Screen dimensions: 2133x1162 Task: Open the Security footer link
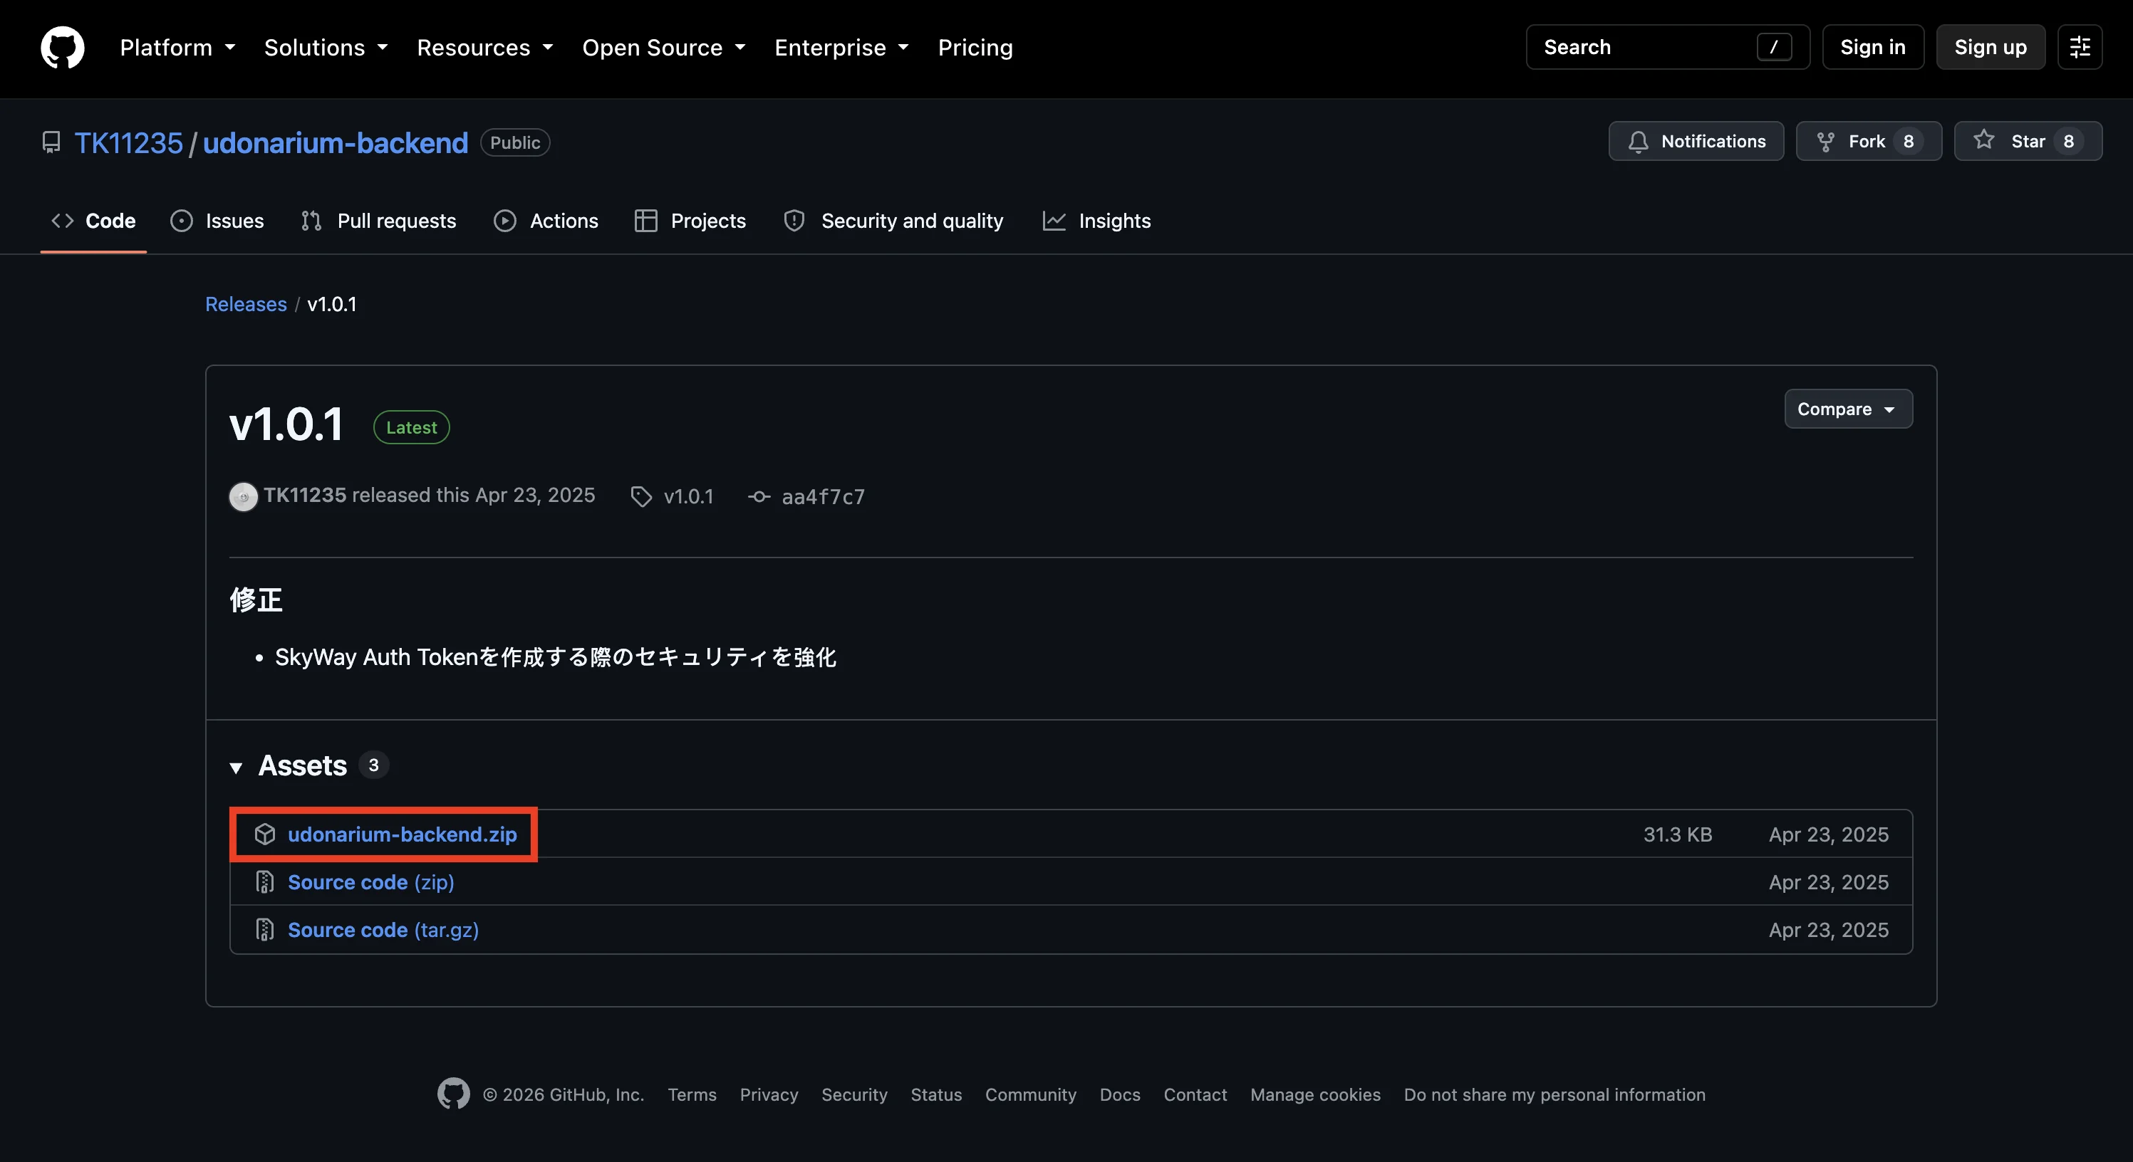click(854, 1094)
